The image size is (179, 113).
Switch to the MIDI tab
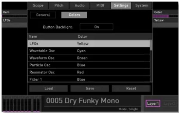(100, 5)
